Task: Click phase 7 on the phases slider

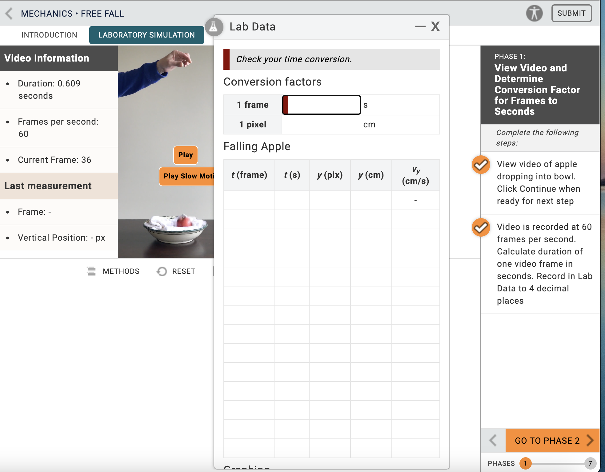Action: 590,463
